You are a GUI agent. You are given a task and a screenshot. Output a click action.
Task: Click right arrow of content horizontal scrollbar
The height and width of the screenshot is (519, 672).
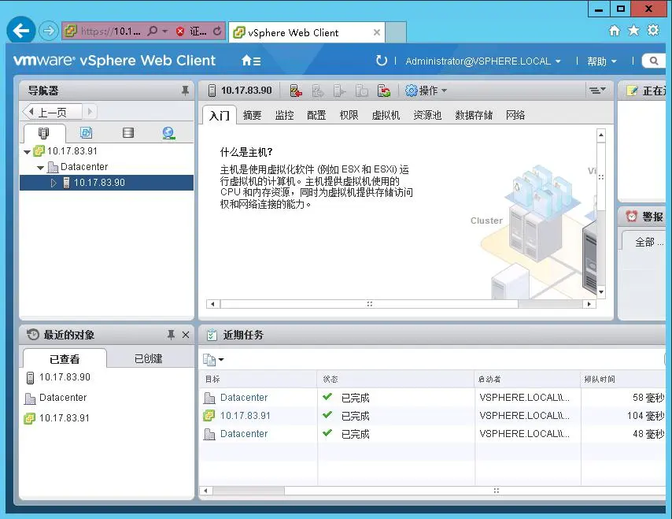point(589,304)
